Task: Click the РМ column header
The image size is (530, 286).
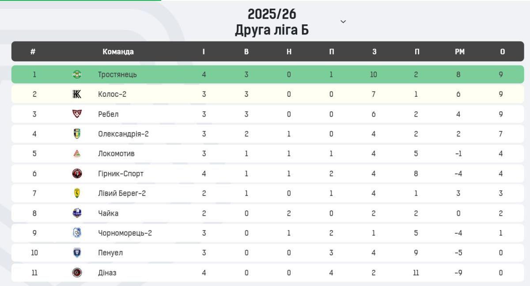Action: coord(460,51)
